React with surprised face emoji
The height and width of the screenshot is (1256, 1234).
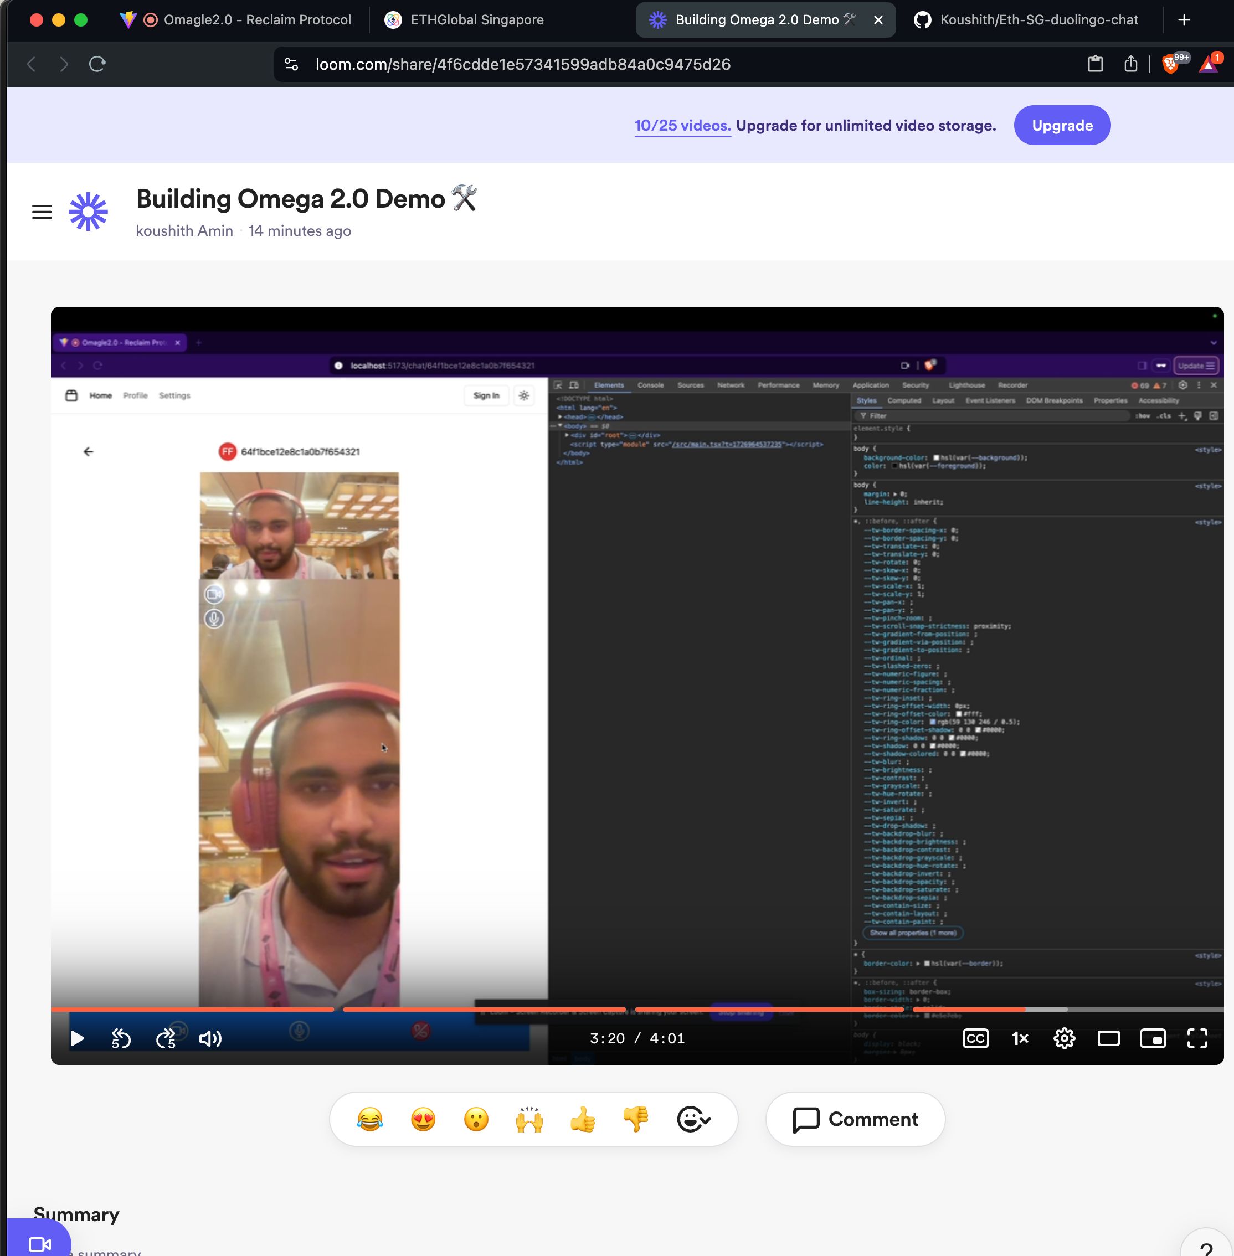[x=476, y=1119]
